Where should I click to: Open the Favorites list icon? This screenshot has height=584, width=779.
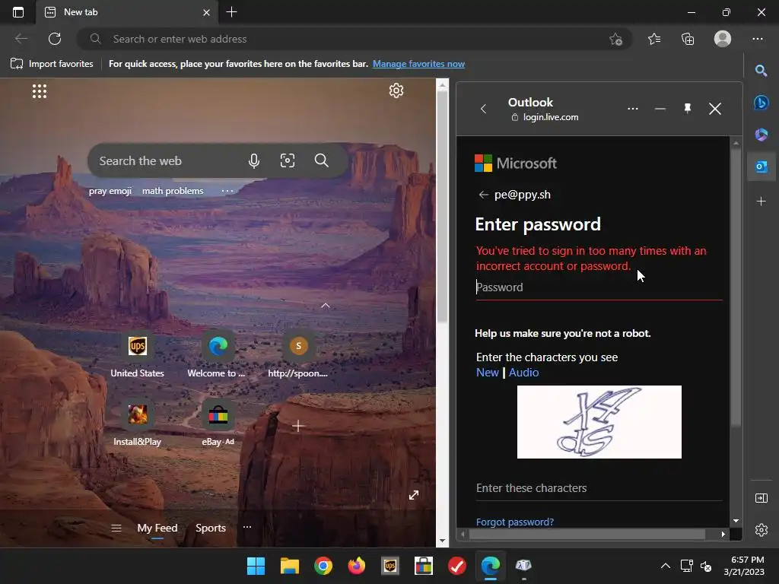pos(654,39)
